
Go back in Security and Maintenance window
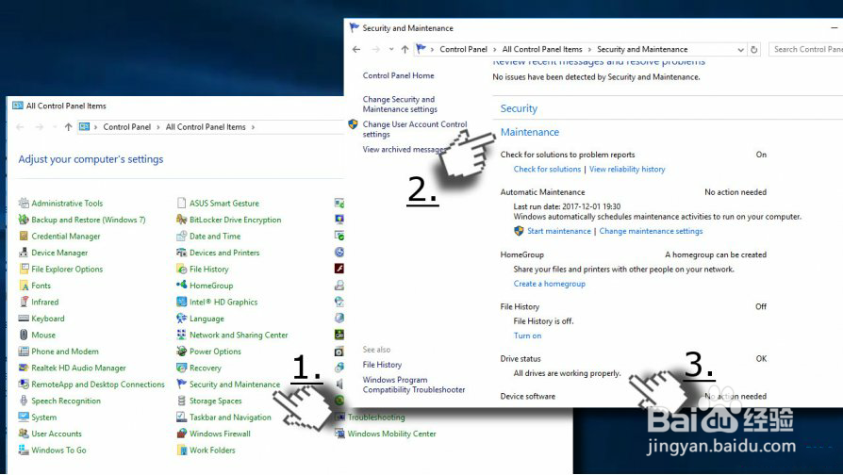tap(355, 49)
